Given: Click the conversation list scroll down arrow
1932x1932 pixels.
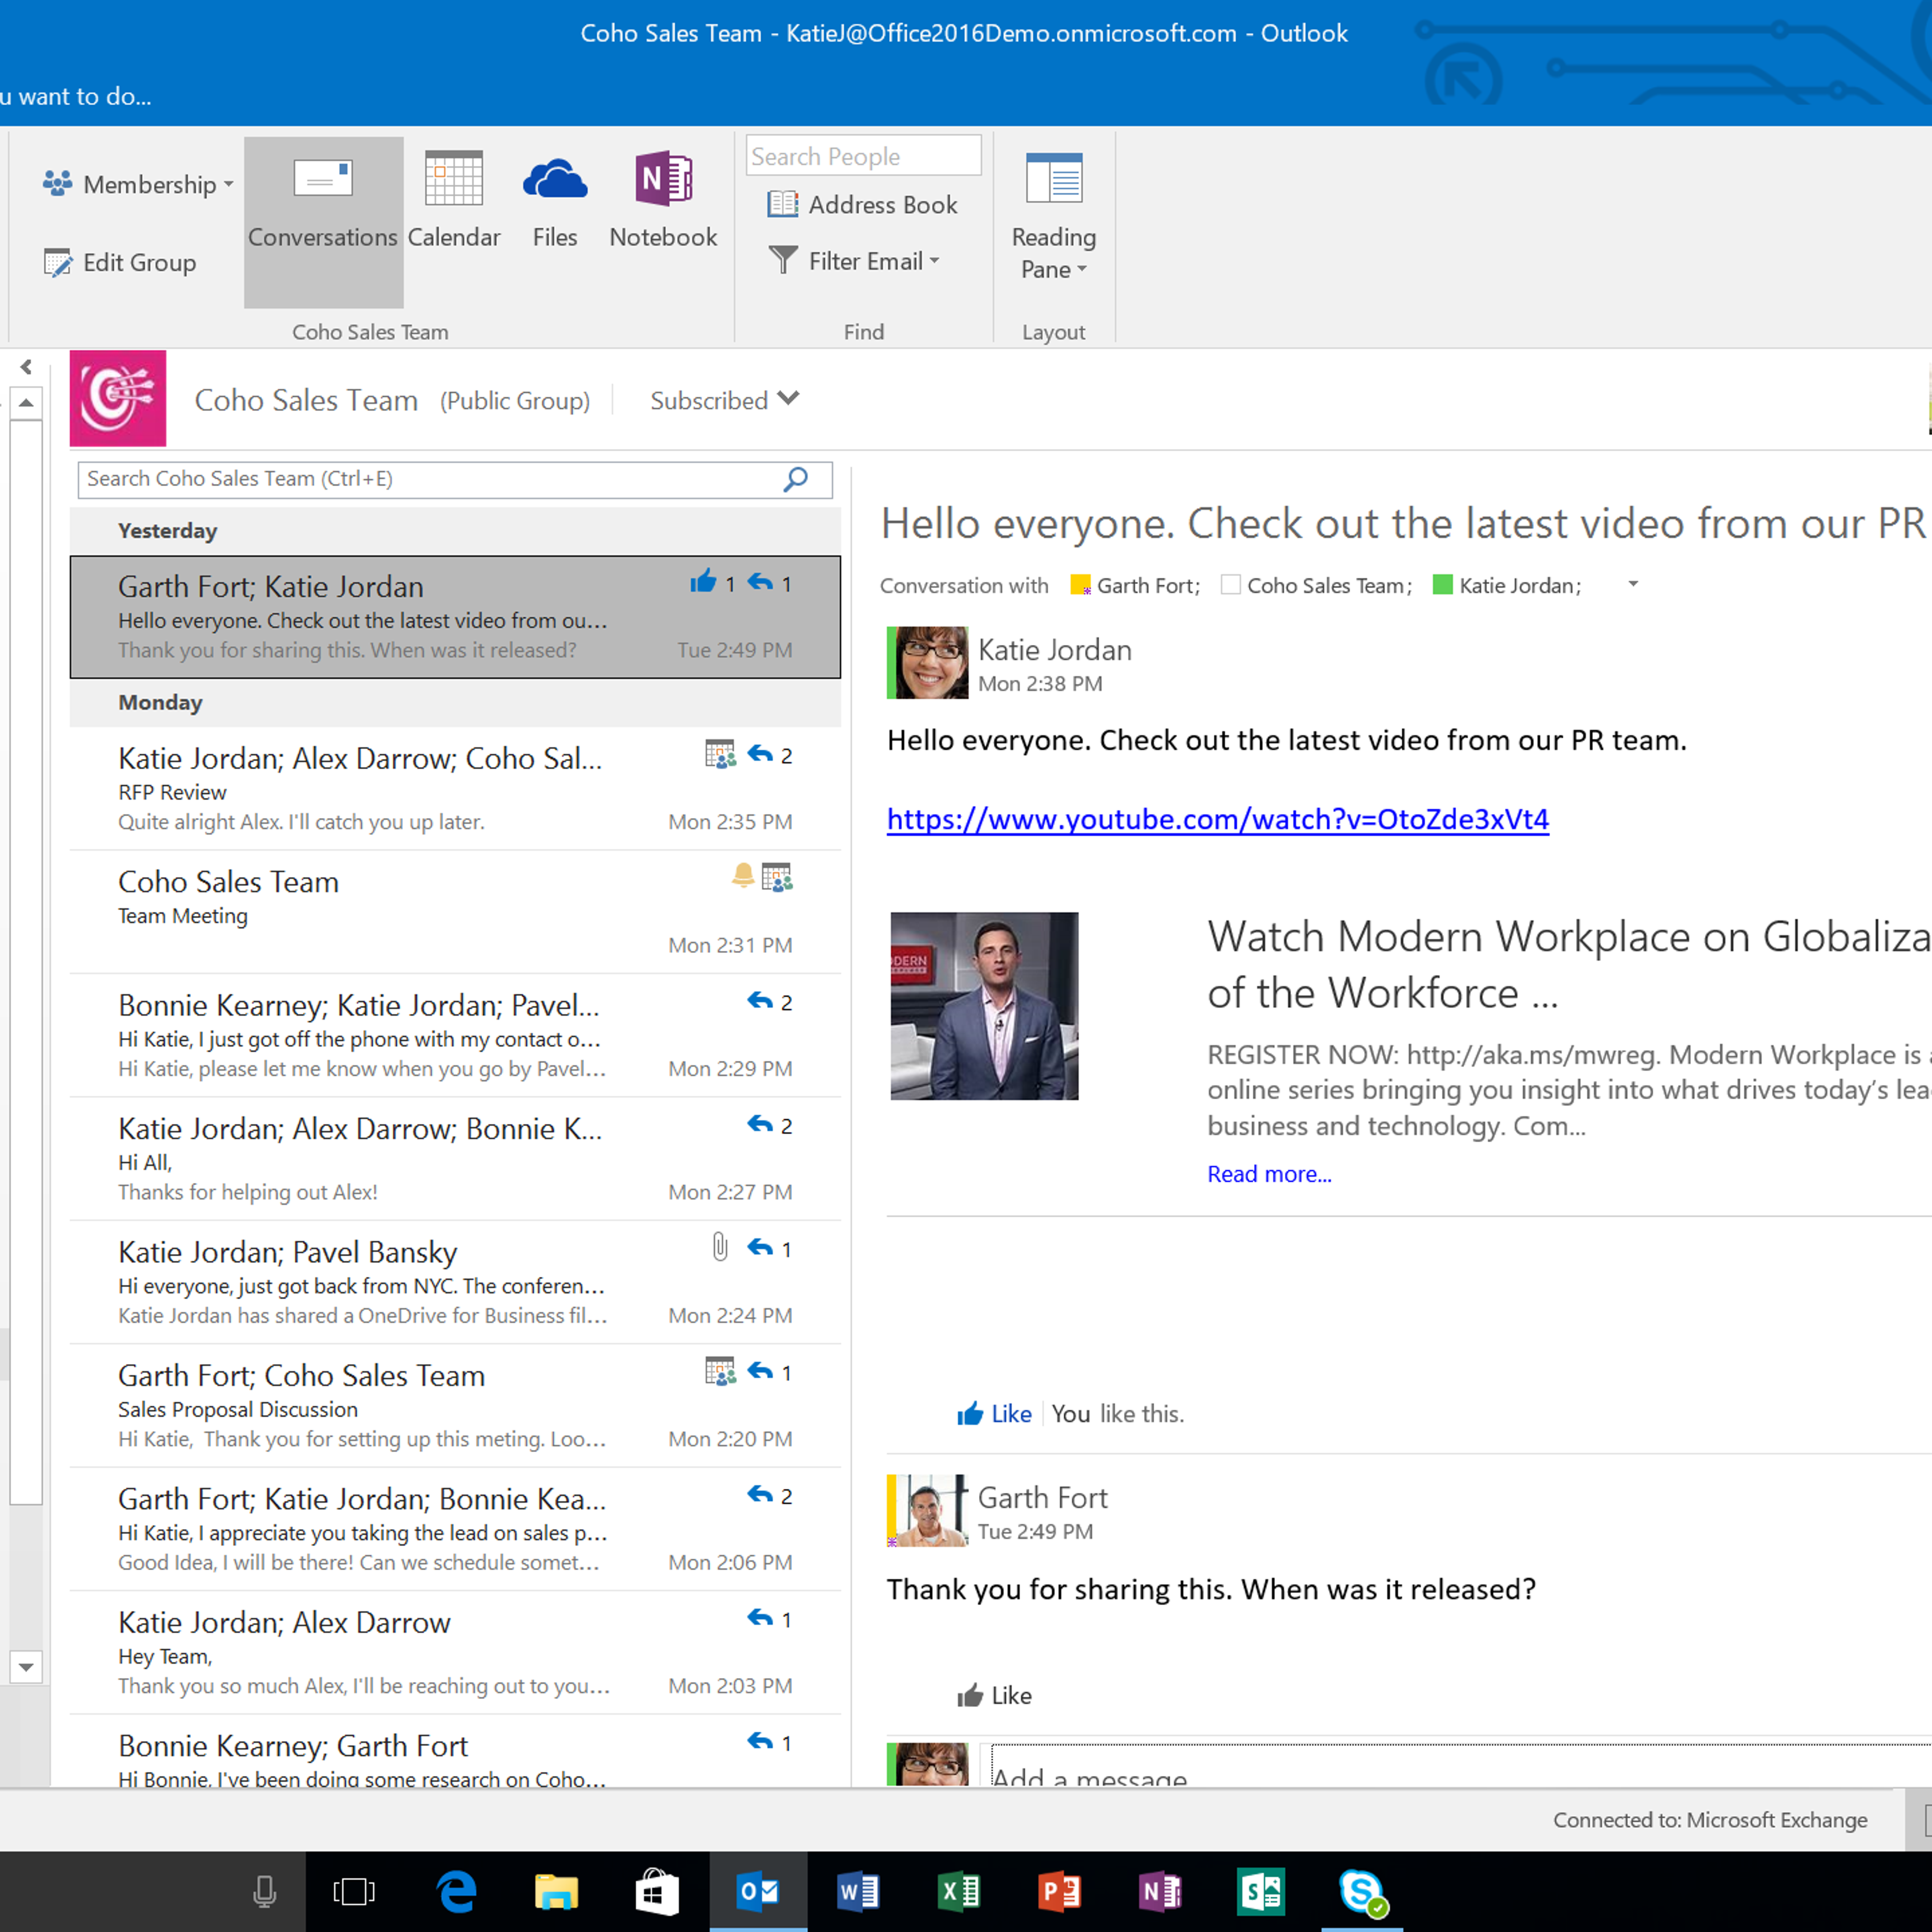Looking at the screenshot, I should pos(27,1667).
